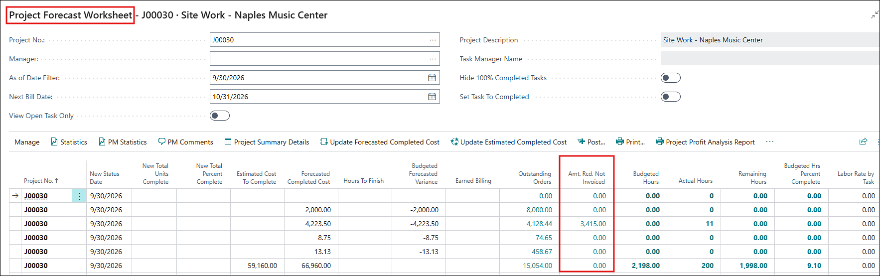Image resolution: width=880 pixels, height=276 pixels.
Task: Click Actual Hours column header
Action: pos(695,181)
